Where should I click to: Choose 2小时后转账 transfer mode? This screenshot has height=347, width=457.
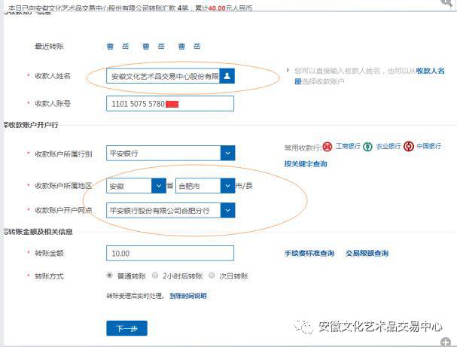[x=155, y=275]
